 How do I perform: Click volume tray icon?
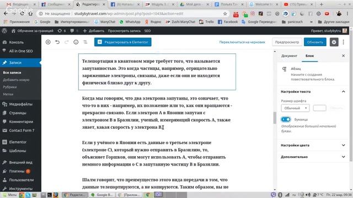click(308, 195)
